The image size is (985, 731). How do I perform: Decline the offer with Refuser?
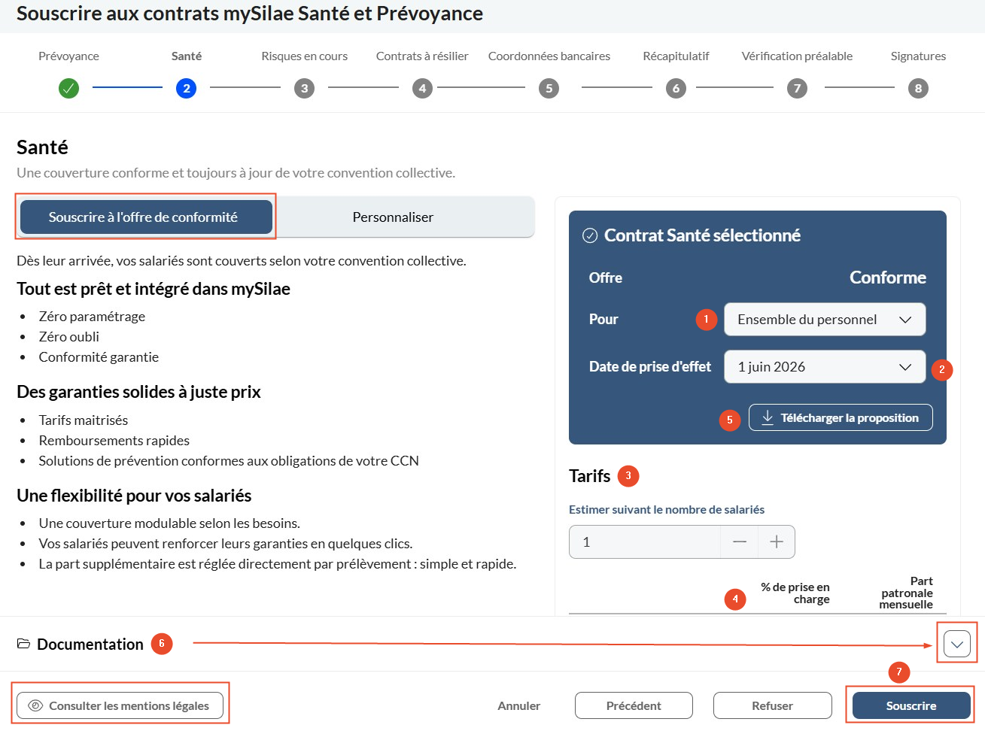pyautogui.click(x=772, y=705)
